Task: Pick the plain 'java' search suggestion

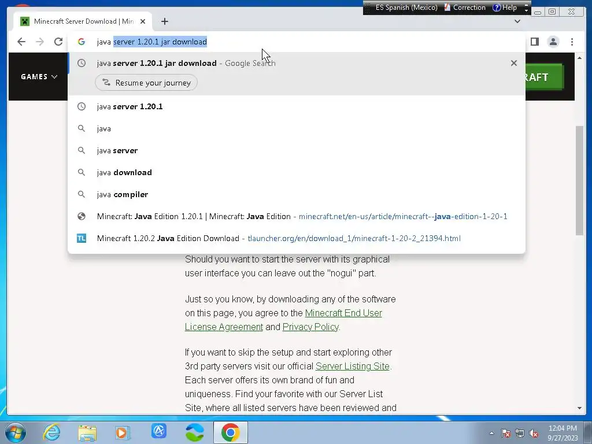Action: pos(297,128)
